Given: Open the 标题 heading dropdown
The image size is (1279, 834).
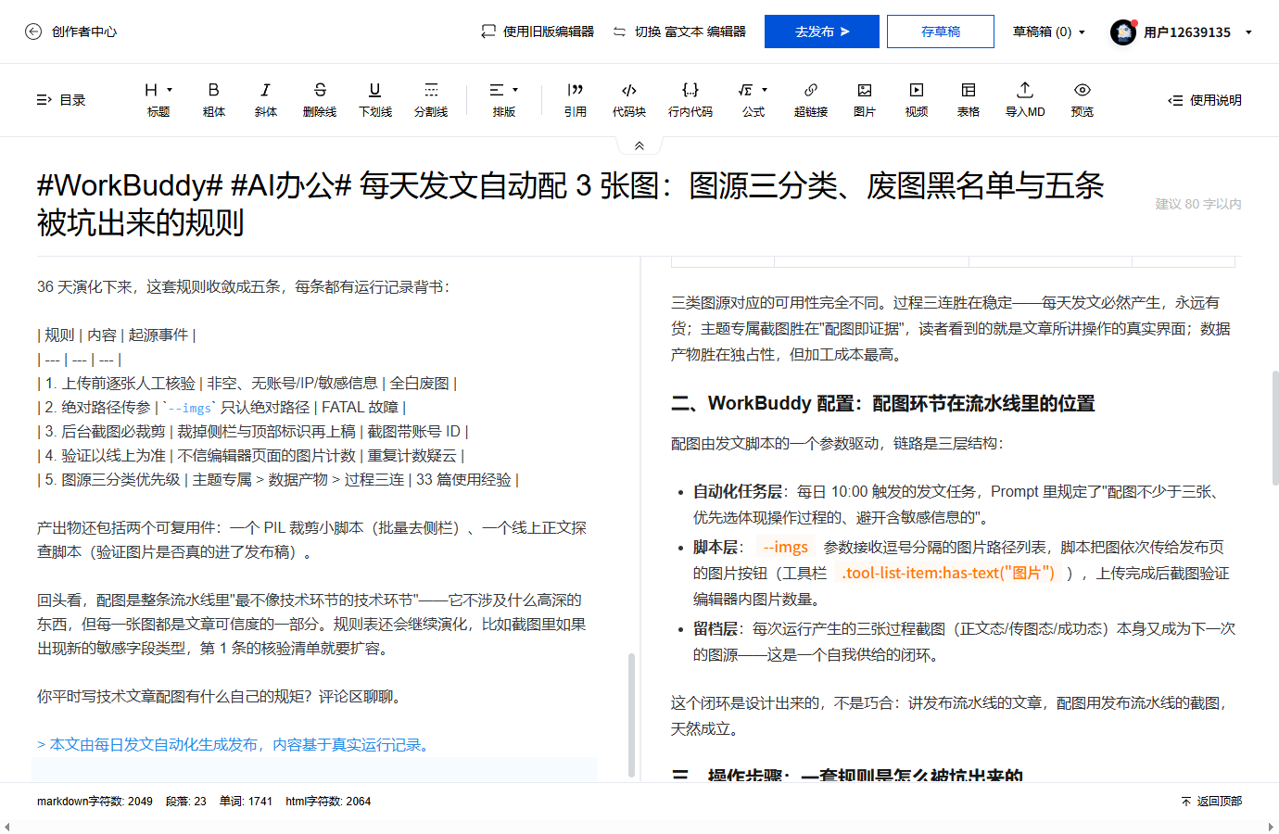Looking at the screenshot, I should (x=158, y=99).
